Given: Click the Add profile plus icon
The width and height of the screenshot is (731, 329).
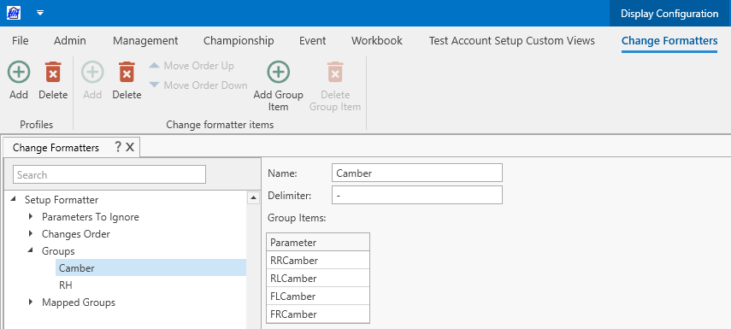Looking at the screenshot, I should pyautogui.click(x=19, y=73).
